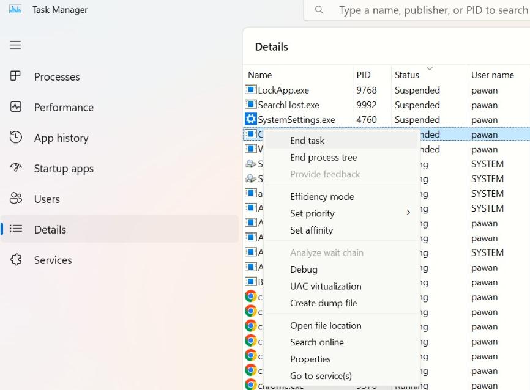Click the sort chevron on the Status column
The height and width of the screenshot is (390, 530).
tap(430, 69)
